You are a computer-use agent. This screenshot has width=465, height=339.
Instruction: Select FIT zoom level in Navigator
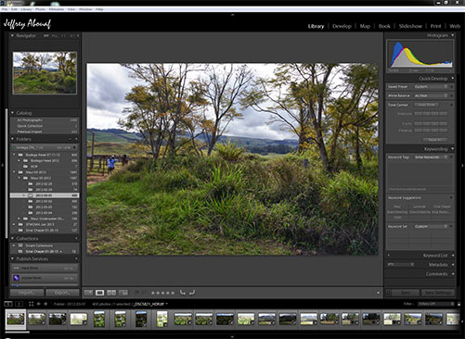click(46, 36)
